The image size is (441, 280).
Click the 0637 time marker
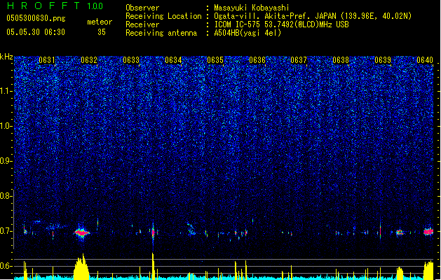click(x=299, y=60)
